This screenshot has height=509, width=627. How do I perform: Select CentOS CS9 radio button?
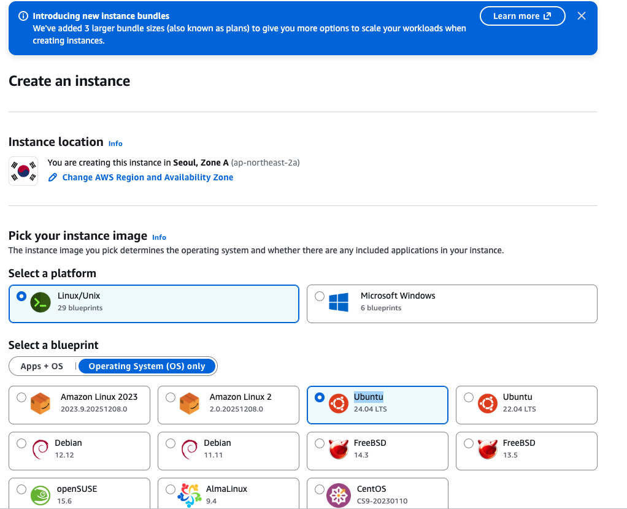(320, 489)
